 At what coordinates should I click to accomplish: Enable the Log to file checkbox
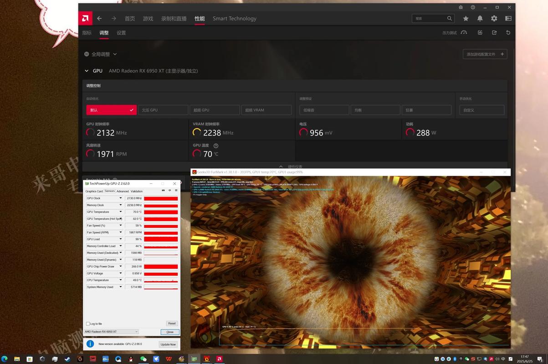click(88, 324)
